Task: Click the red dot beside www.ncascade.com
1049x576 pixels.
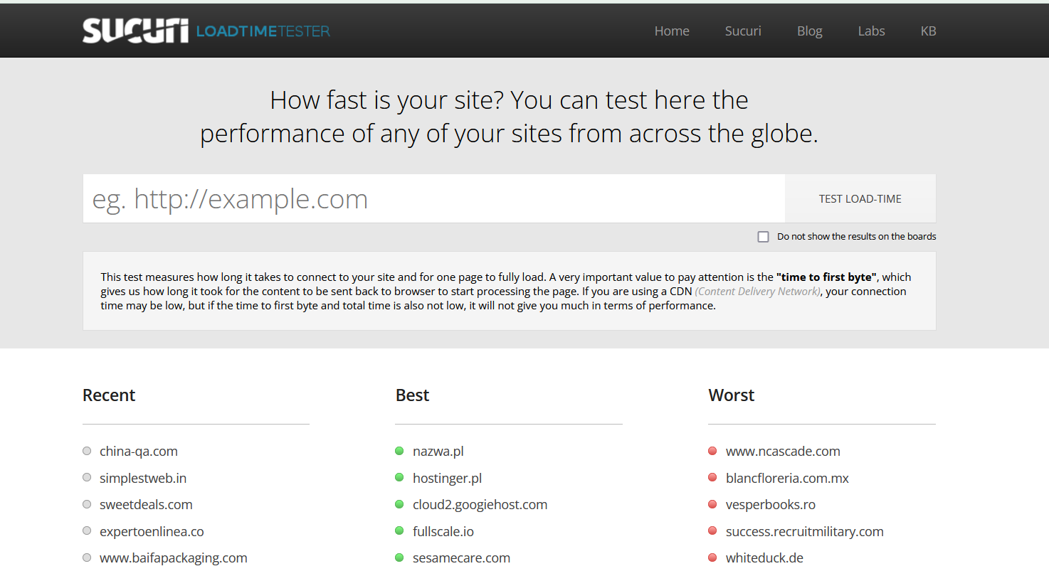Action: point(712,451)
